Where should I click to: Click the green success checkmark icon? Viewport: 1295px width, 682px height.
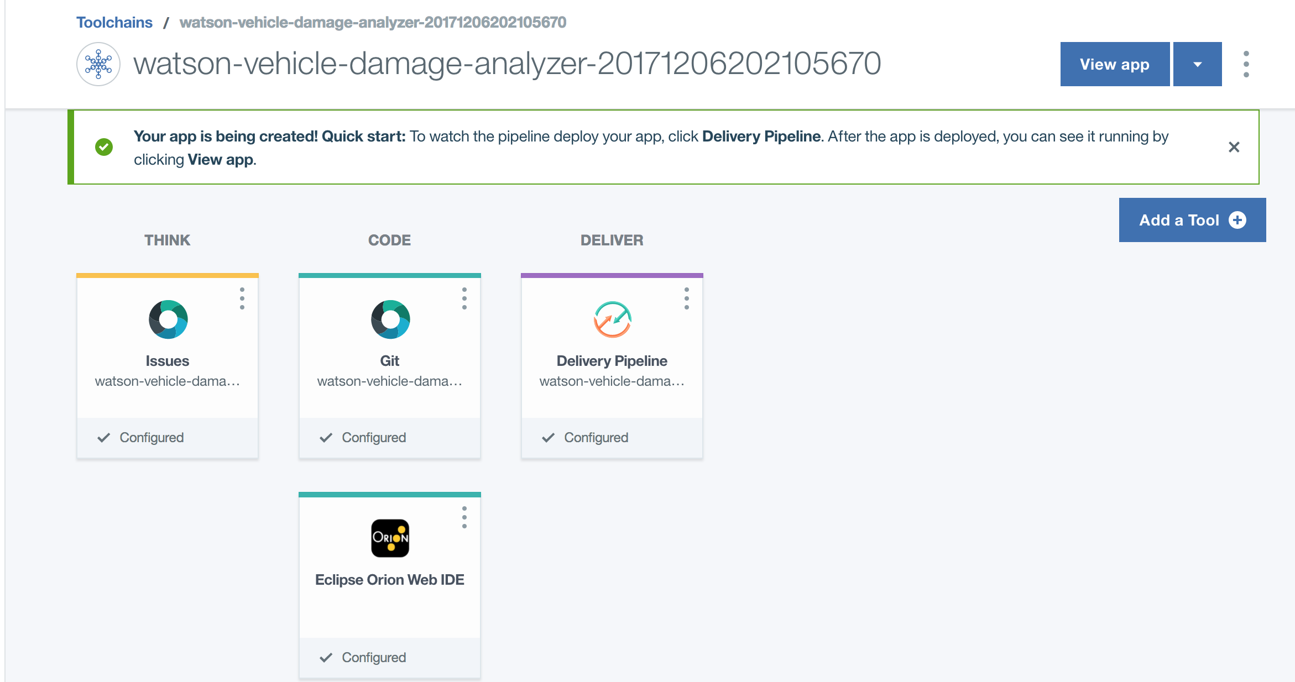click(x=104, y=147)
